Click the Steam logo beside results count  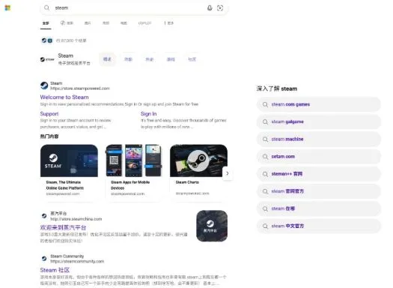[x=44, y=40]
